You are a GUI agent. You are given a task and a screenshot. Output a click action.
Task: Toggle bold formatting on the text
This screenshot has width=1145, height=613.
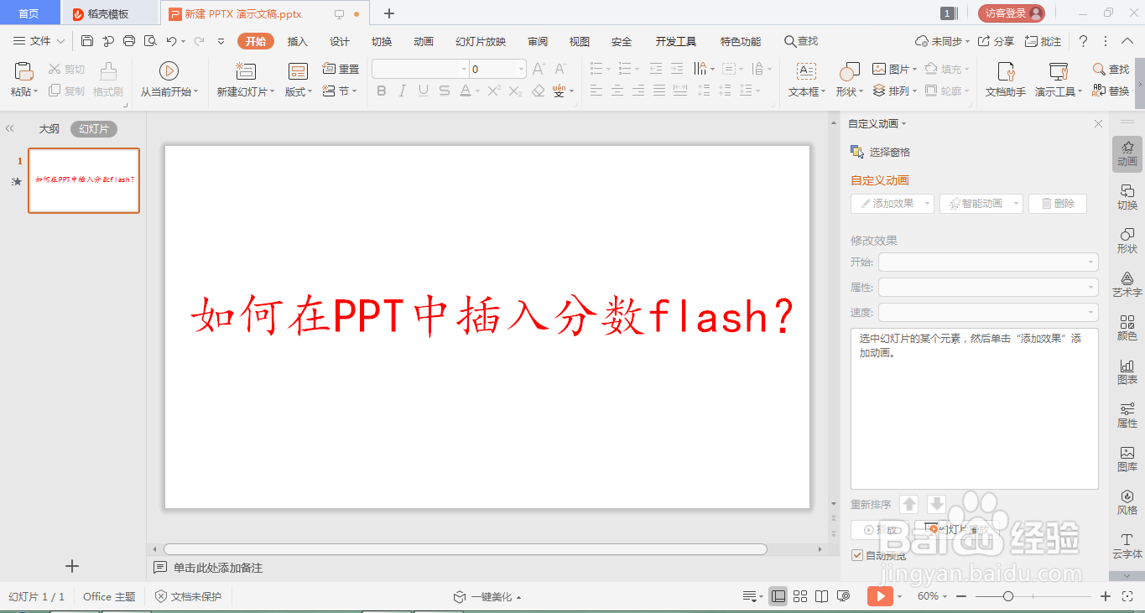click(x=382, y=92)
